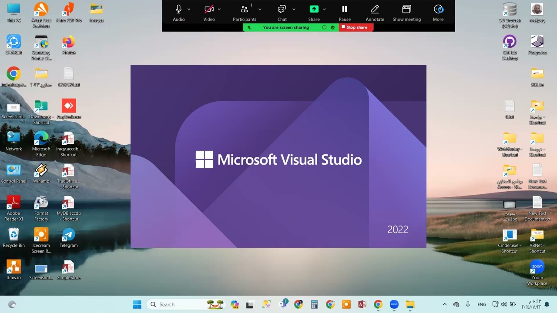Open the Windows Start menu
The height and width of the screenshot is (313, 557).
coord(137,304)
